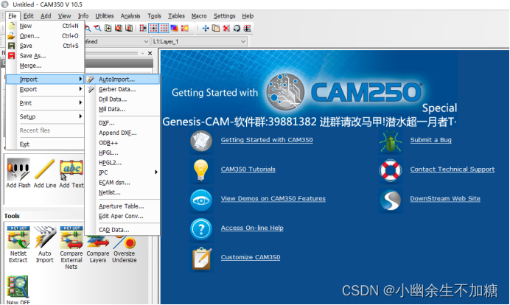The image size is (510, 305).
Task: Open the CAM350 Tutorials link
Action: coord(248,169)
